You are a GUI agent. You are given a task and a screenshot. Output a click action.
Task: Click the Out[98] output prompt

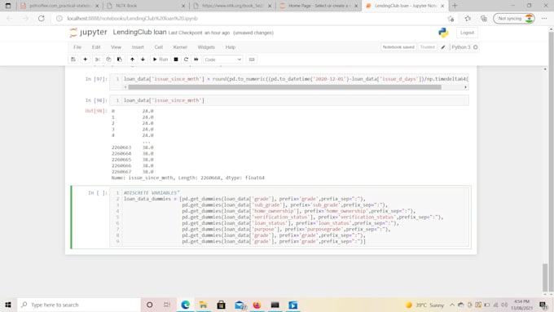(x=96, y=111)
